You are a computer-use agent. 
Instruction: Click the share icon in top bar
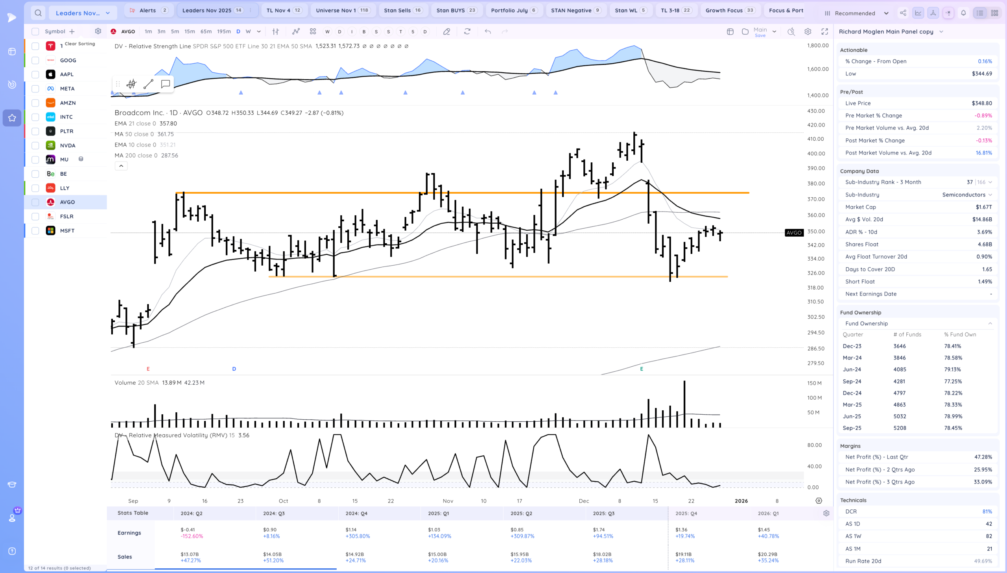[x=903, y=13]
